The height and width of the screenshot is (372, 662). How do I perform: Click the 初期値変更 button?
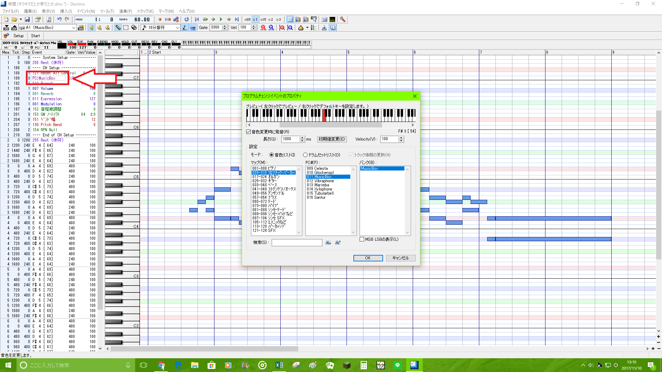point(331,139)
